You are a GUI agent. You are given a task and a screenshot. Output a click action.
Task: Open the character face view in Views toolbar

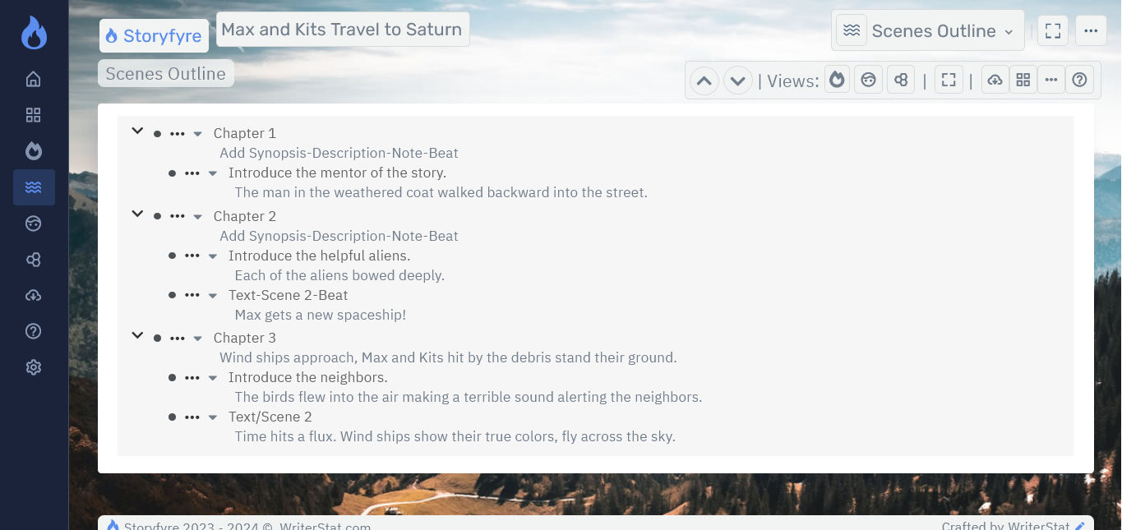coord(868,79)
